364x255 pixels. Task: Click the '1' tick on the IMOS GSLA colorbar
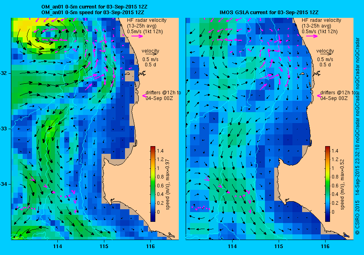tap(333, 168)
